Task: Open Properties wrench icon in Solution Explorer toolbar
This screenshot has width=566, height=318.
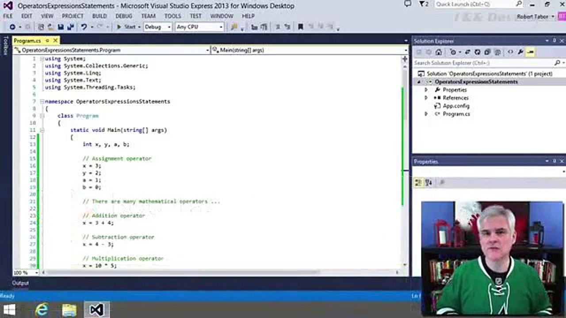Action: [520, 52]
